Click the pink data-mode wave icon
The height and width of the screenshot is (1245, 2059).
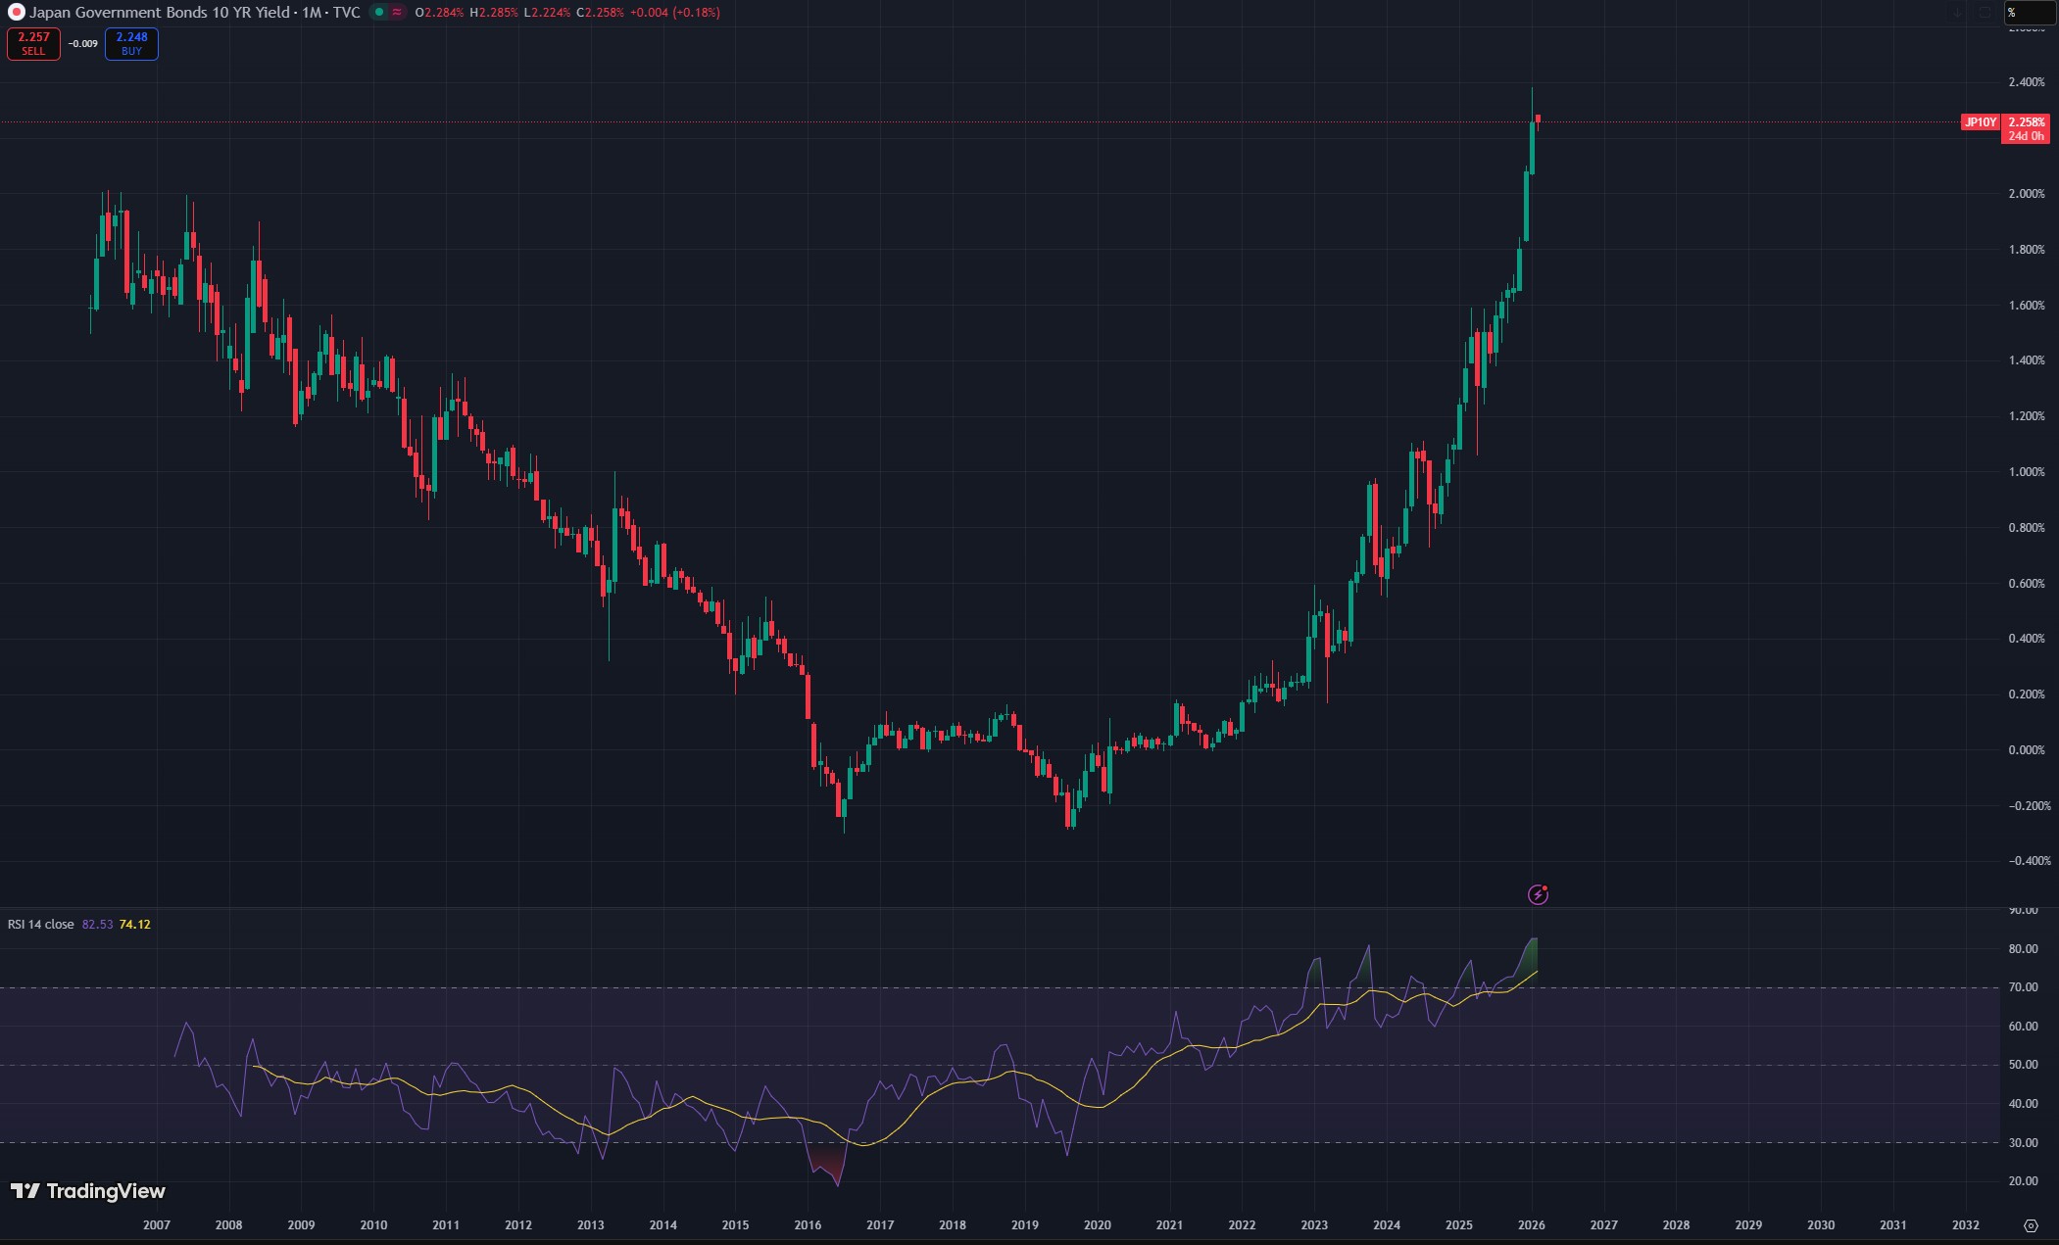(x=397, y=13)
